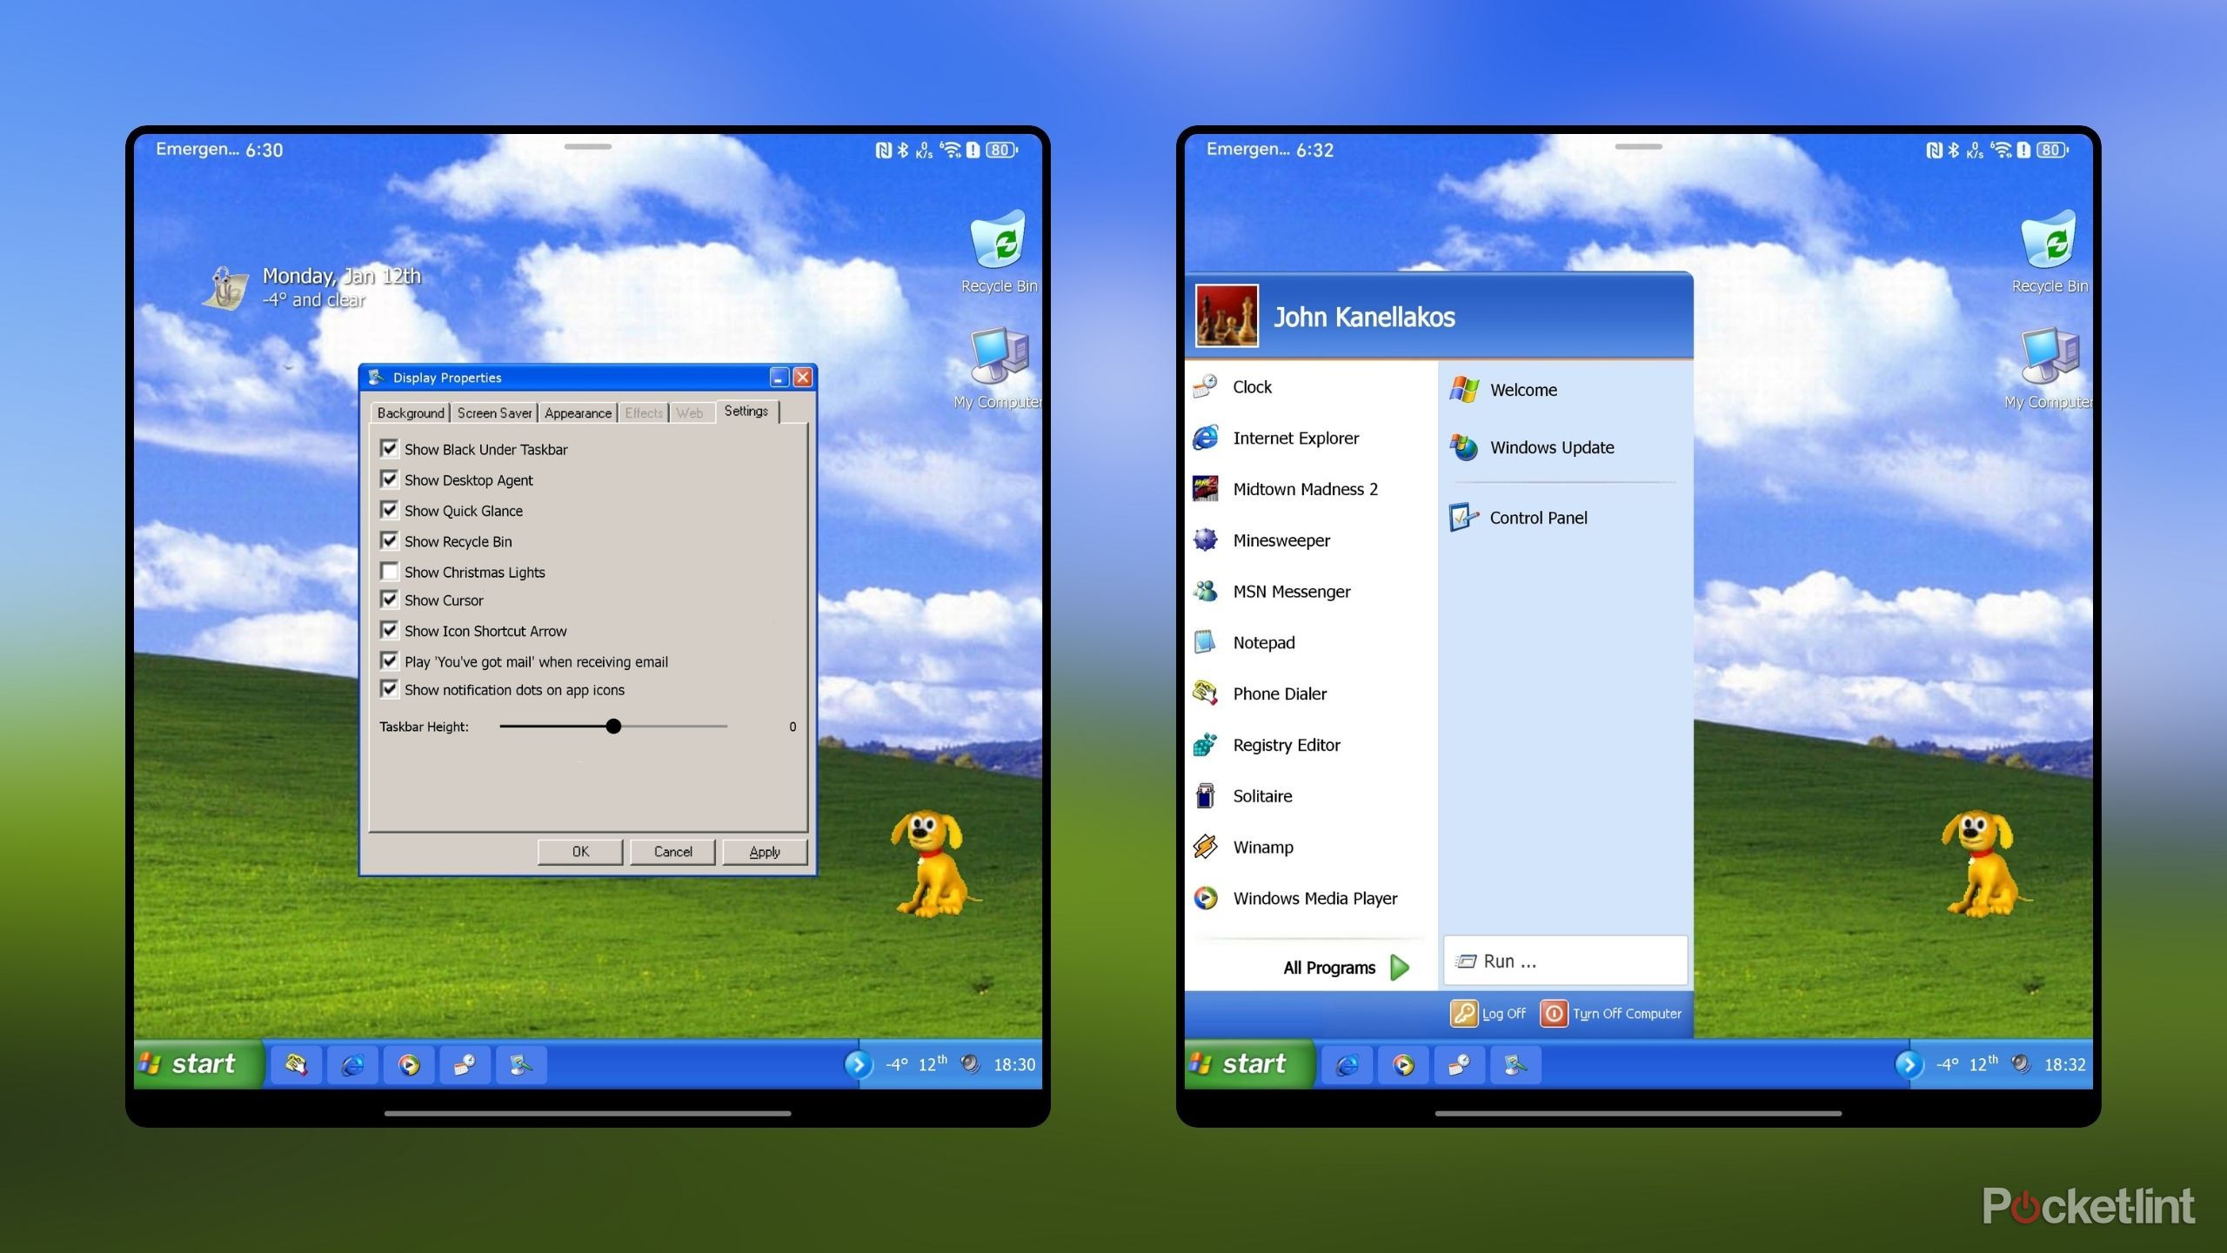This screenshot has width=2227, height=1253.
Task: Expand hidden tray icons in left taskbar
Action: pyautogui.click(x=858, y=1064)
